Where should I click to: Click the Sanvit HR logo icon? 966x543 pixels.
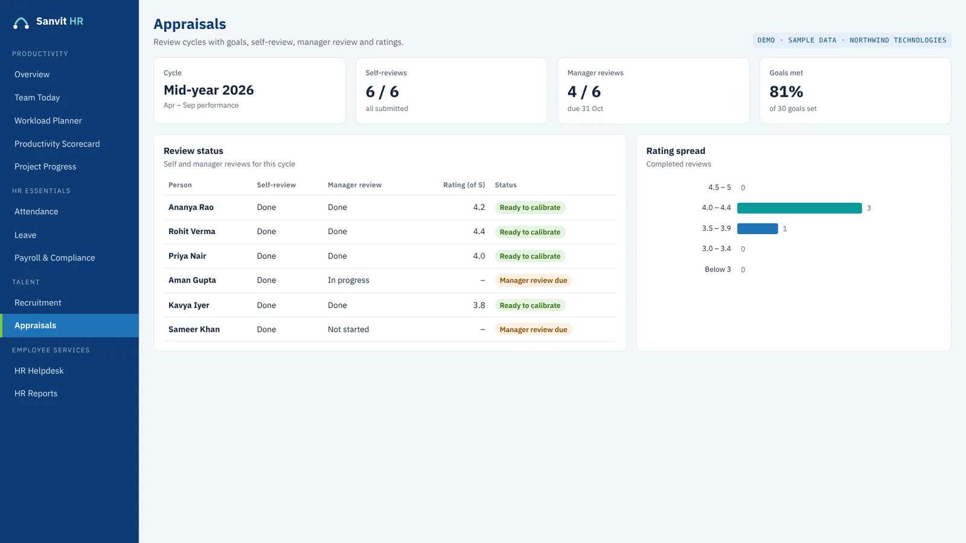(21, 23)
